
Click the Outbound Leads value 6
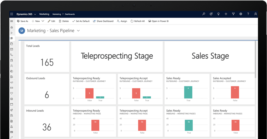click(x=47, y=95)
